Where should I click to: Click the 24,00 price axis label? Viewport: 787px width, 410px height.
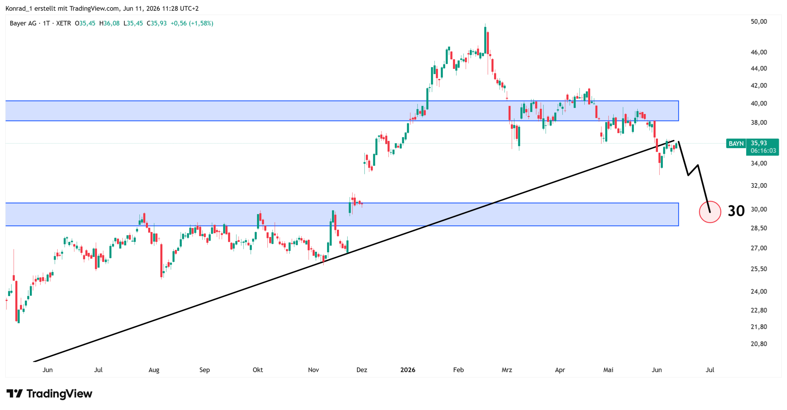(x=759, y=291)
